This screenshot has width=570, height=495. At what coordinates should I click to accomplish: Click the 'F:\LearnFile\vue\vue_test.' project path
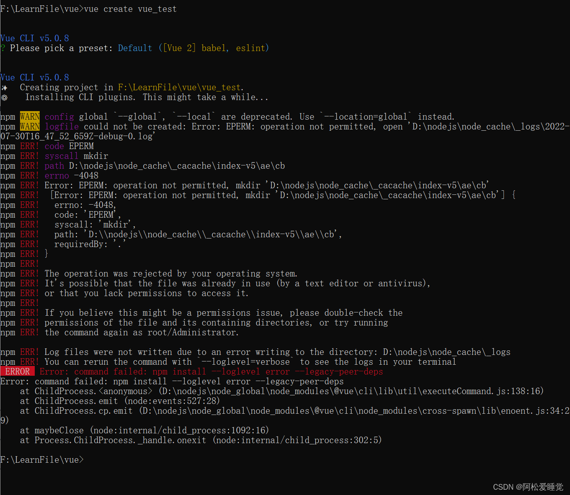pos(181,87)
